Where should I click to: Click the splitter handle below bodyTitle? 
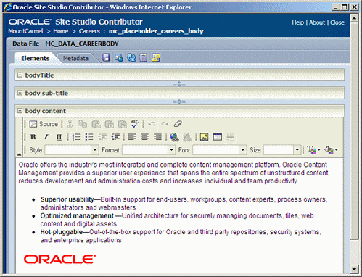pyautogui.click(x=179, y=84)
